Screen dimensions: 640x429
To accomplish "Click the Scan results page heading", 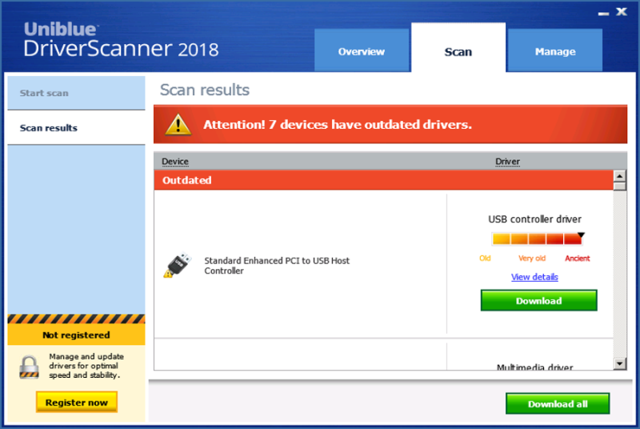I will 205,90.
